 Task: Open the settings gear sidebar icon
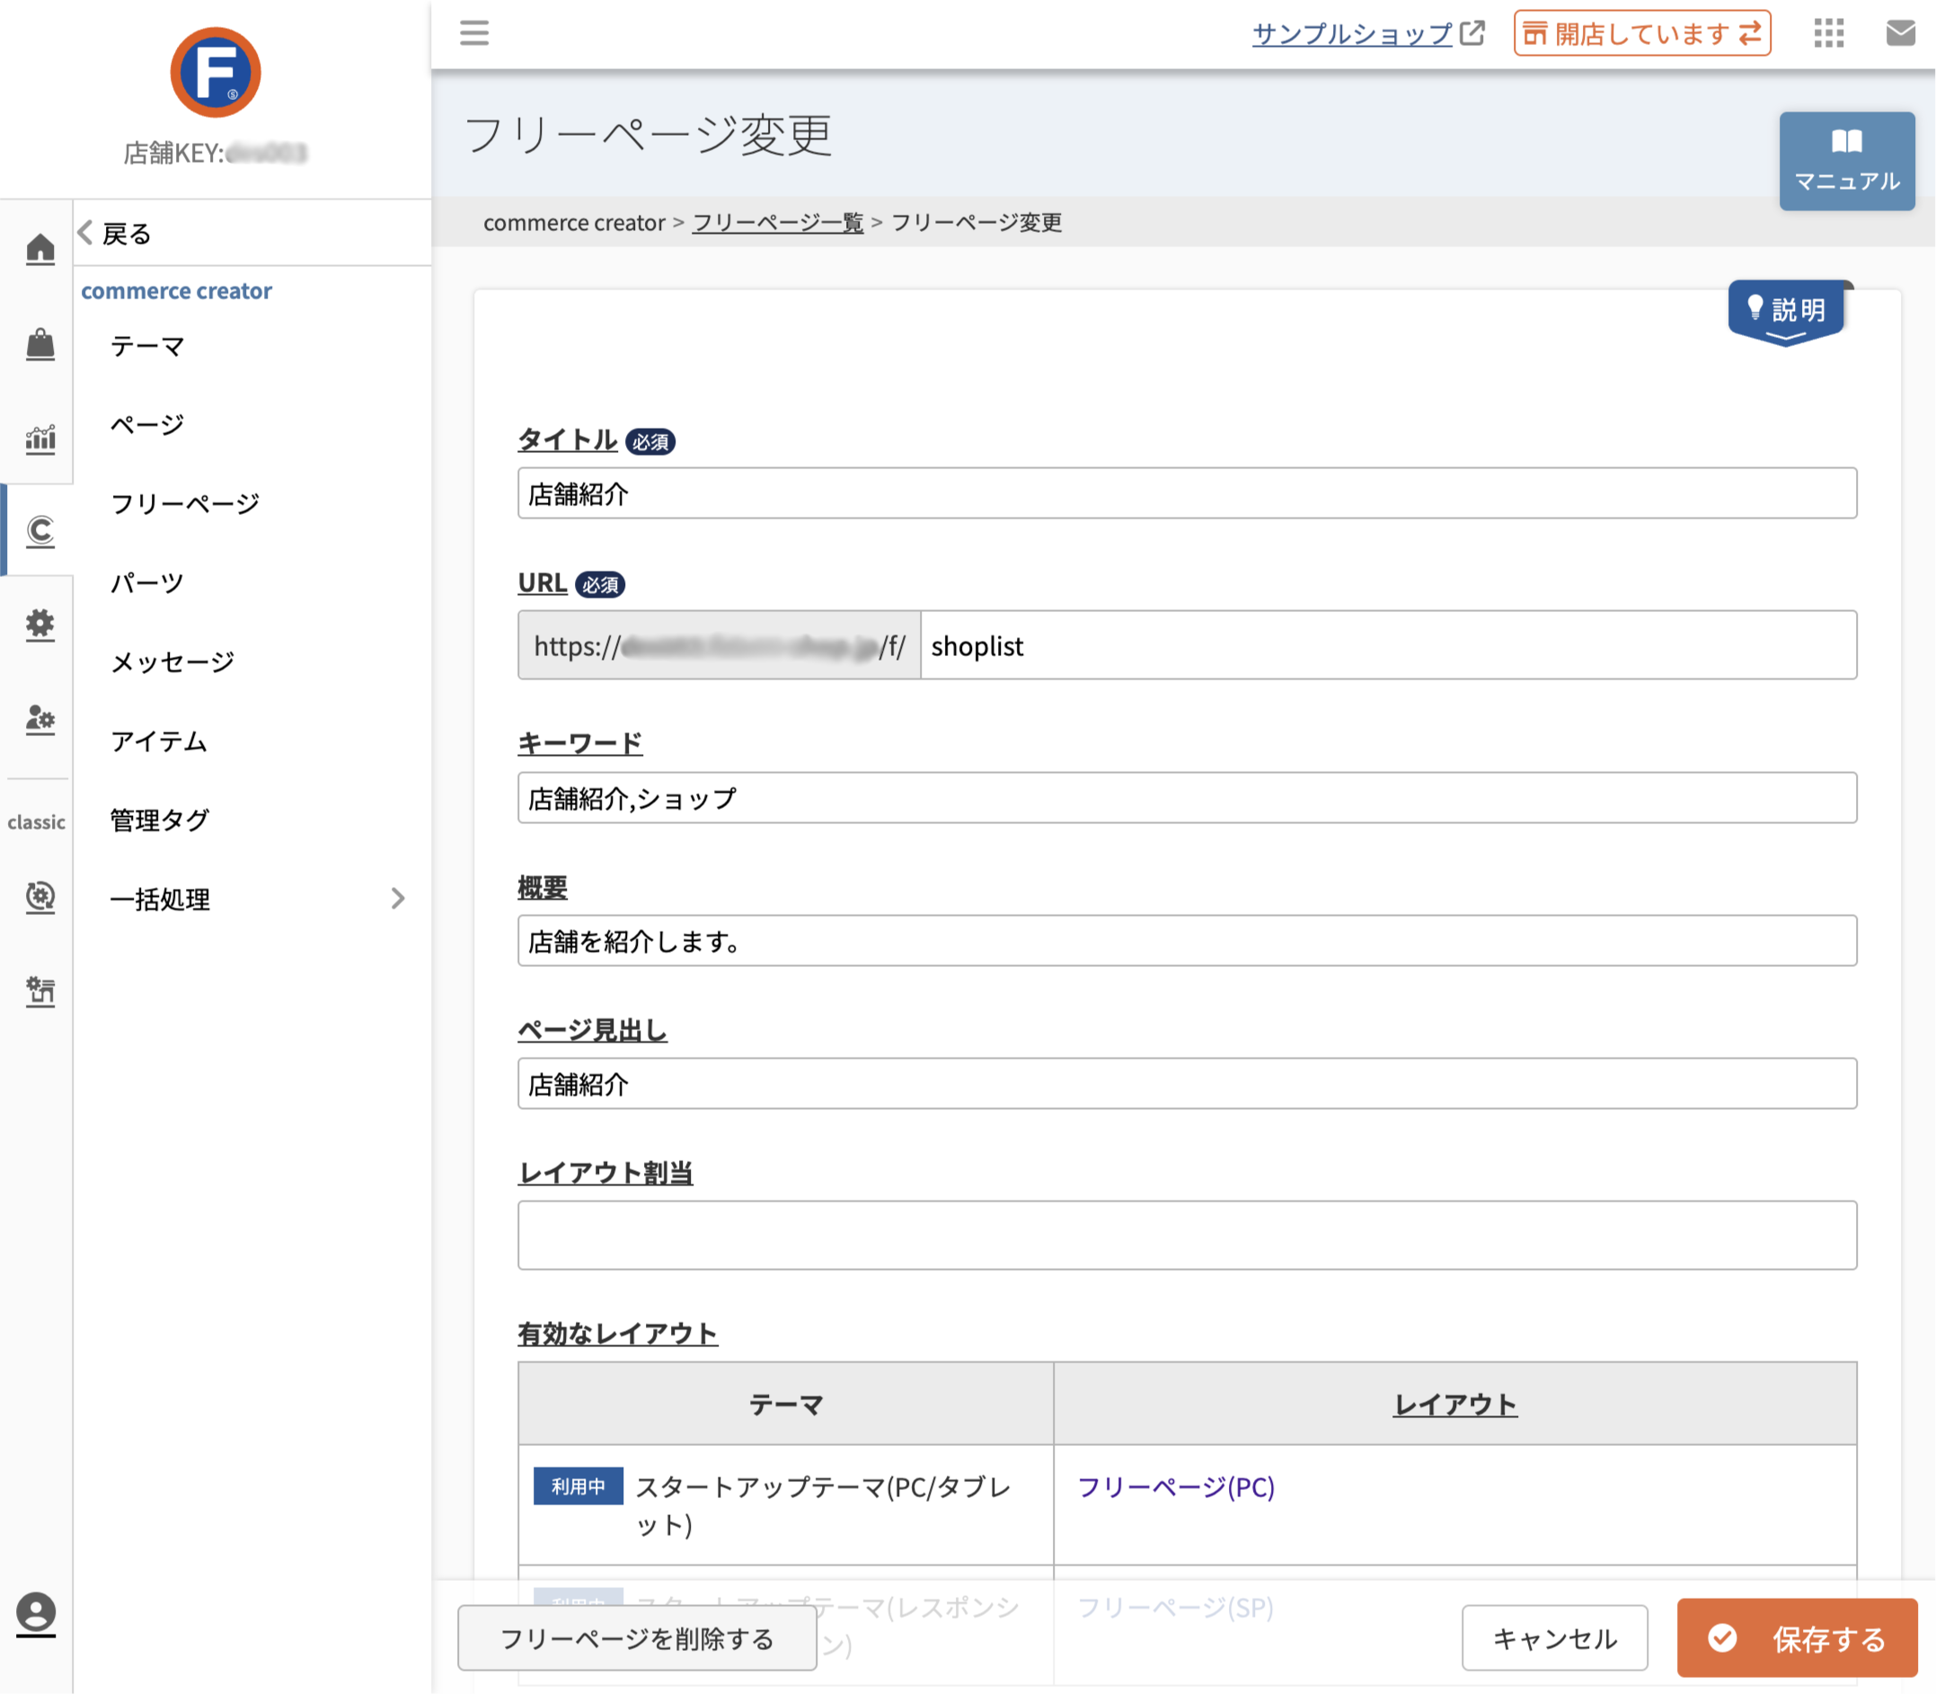tap(40, 625)
